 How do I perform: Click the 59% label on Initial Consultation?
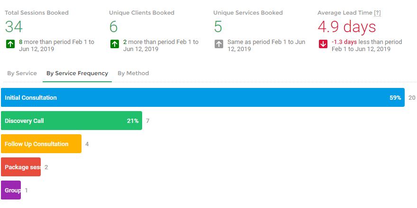(x=395, y=98)
